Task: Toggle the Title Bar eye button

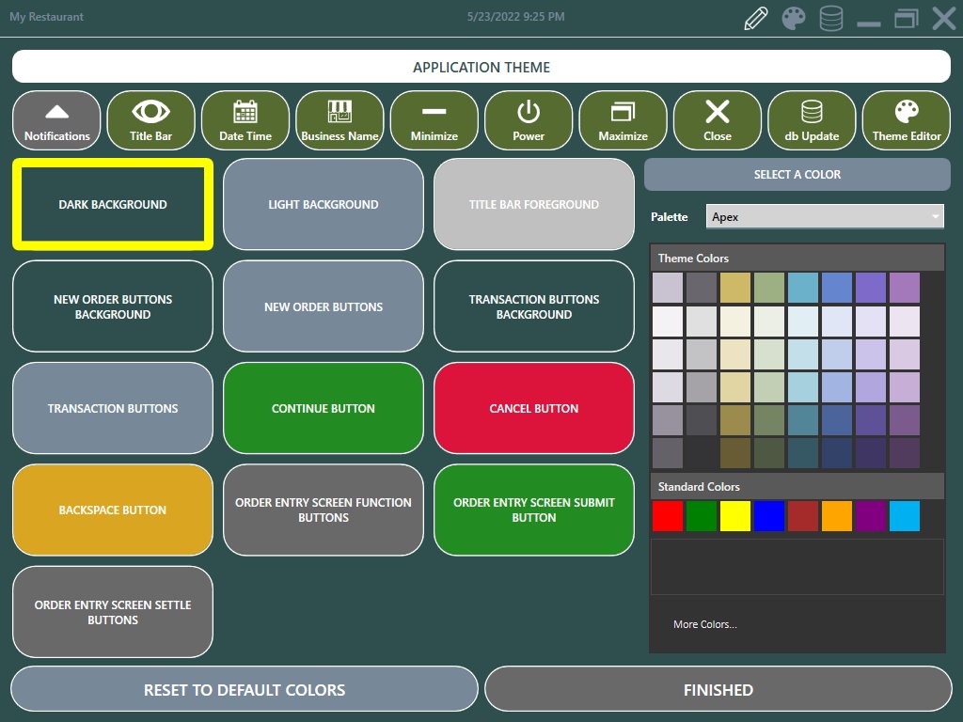Action: point(151,121)
